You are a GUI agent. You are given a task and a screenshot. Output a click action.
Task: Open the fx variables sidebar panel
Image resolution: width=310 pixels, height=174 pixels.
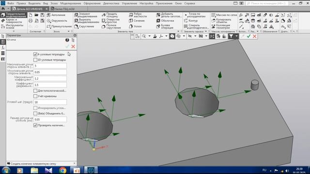point(3,47)
